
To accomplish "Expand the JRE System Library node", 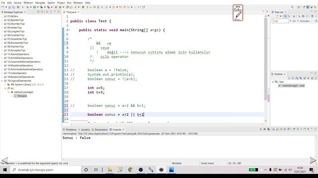I will pyautogui.click(x=5, y=85).
